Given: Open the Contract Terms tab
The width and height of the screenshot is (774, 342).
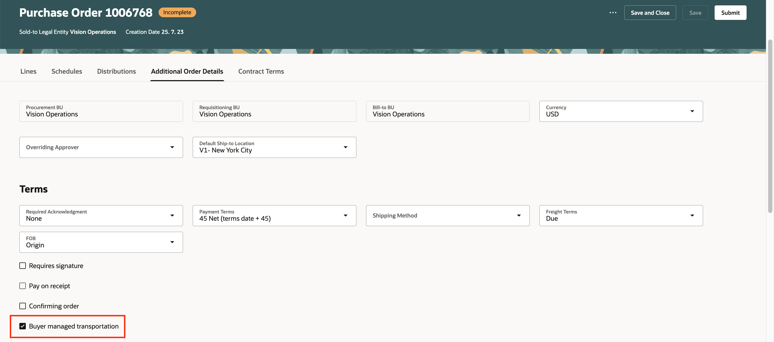Looking at the screenshot, I should point(261,71).
